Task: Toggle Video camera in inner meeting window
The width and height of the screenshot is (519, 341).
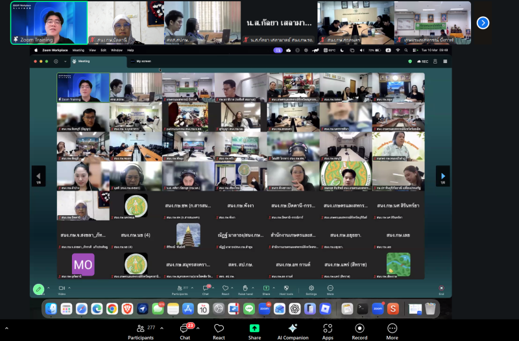Action: click(x=62, y=288)
